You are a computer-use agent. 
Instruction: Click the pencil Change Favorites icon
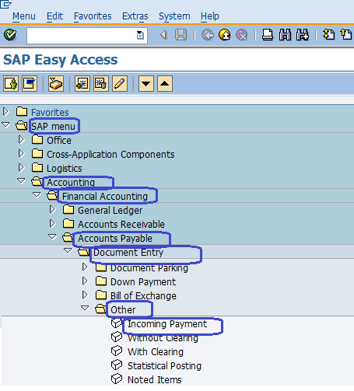click(120, 84)
